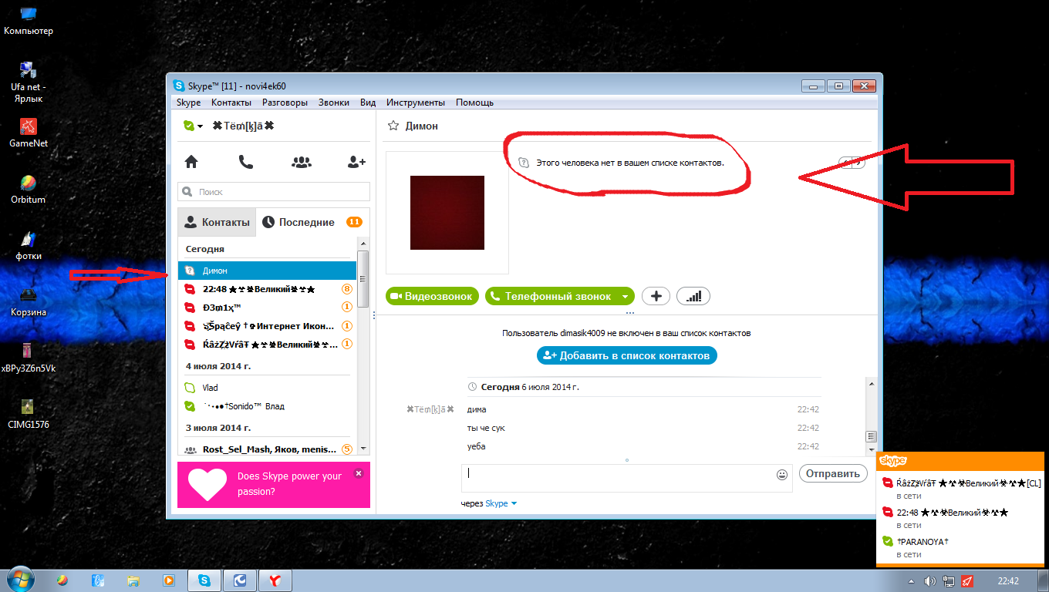Click the search magnifier icon
This screenshot has width=1049, height=592.
[x=187, y=192]
